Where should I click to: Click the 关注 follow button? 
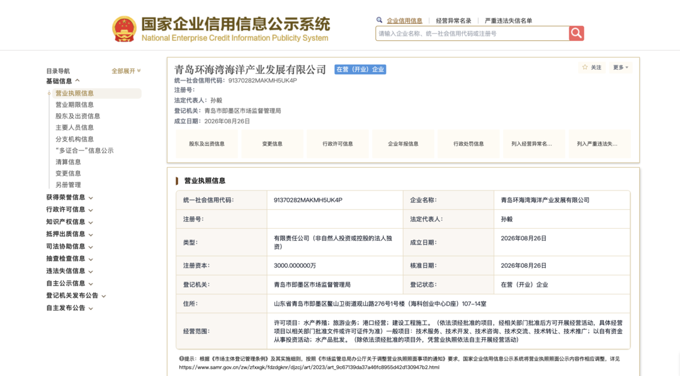tap(592, 67)
